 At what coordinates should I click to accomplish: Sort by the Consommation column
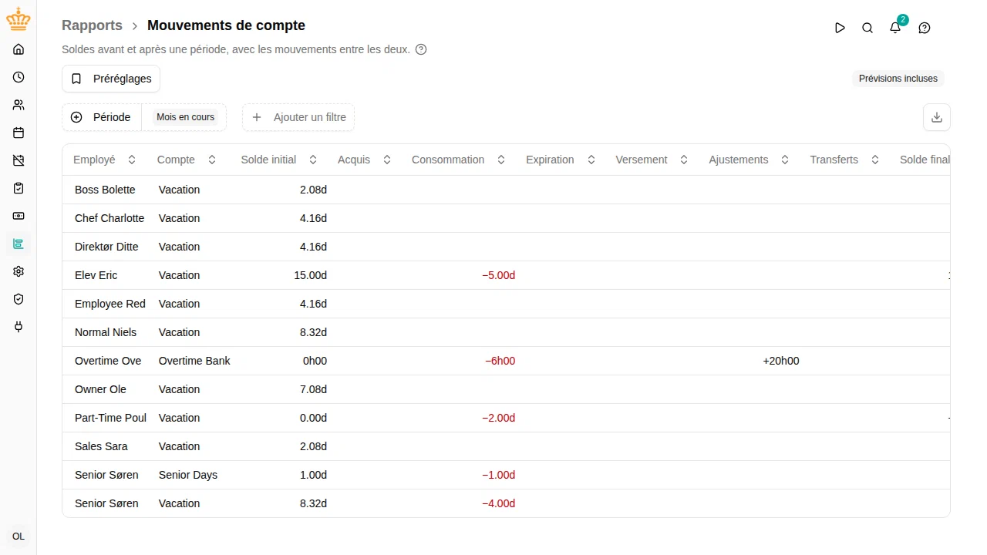coord(458,160)
